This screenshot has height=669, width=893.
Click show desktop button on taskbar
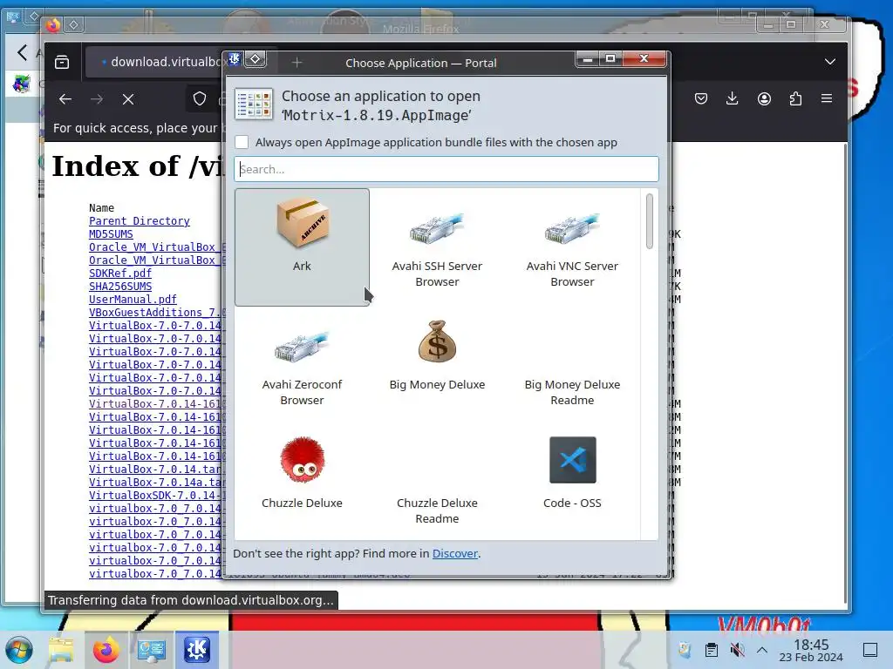pyautogui.click(x=870, y=650)
